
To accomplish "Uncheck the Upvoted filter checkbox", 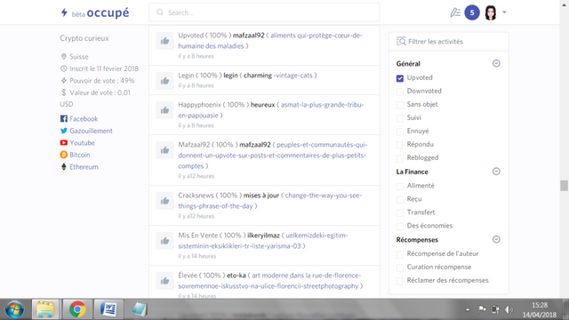I will (x=400, y=78).
